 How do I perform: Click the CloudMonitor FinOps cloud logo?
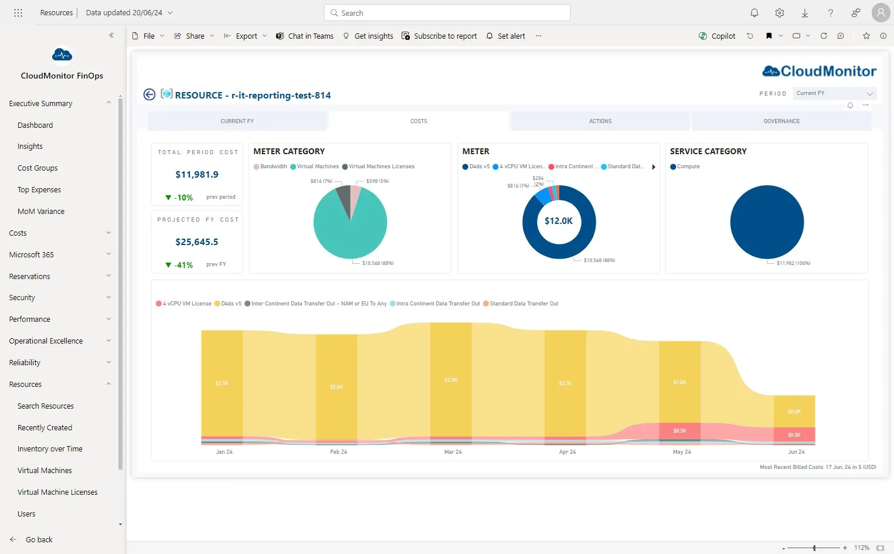tap(62, 55)
